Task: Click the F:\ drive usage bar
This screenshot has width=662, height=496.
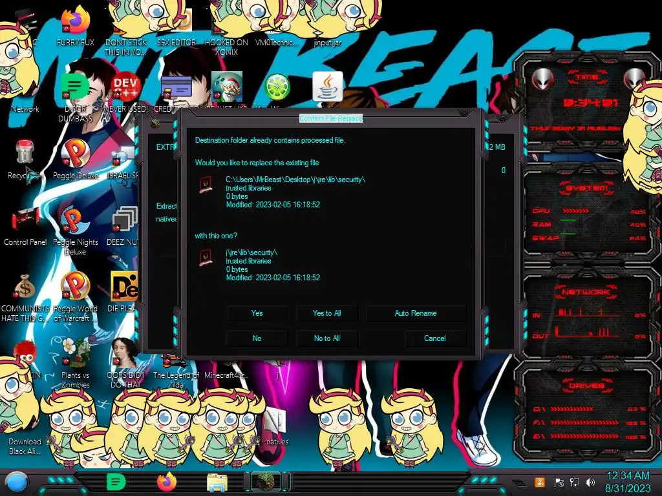Action: [584, 422]
